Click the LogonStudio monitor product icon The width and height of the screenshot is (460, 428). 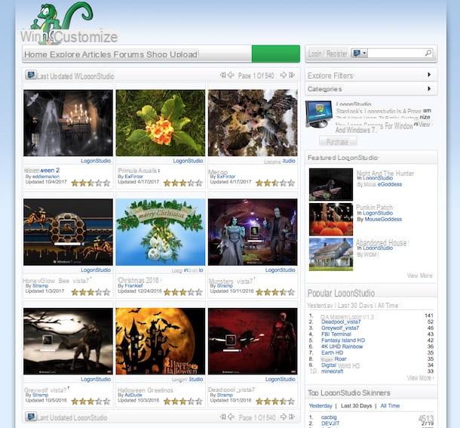click(319, 114)
